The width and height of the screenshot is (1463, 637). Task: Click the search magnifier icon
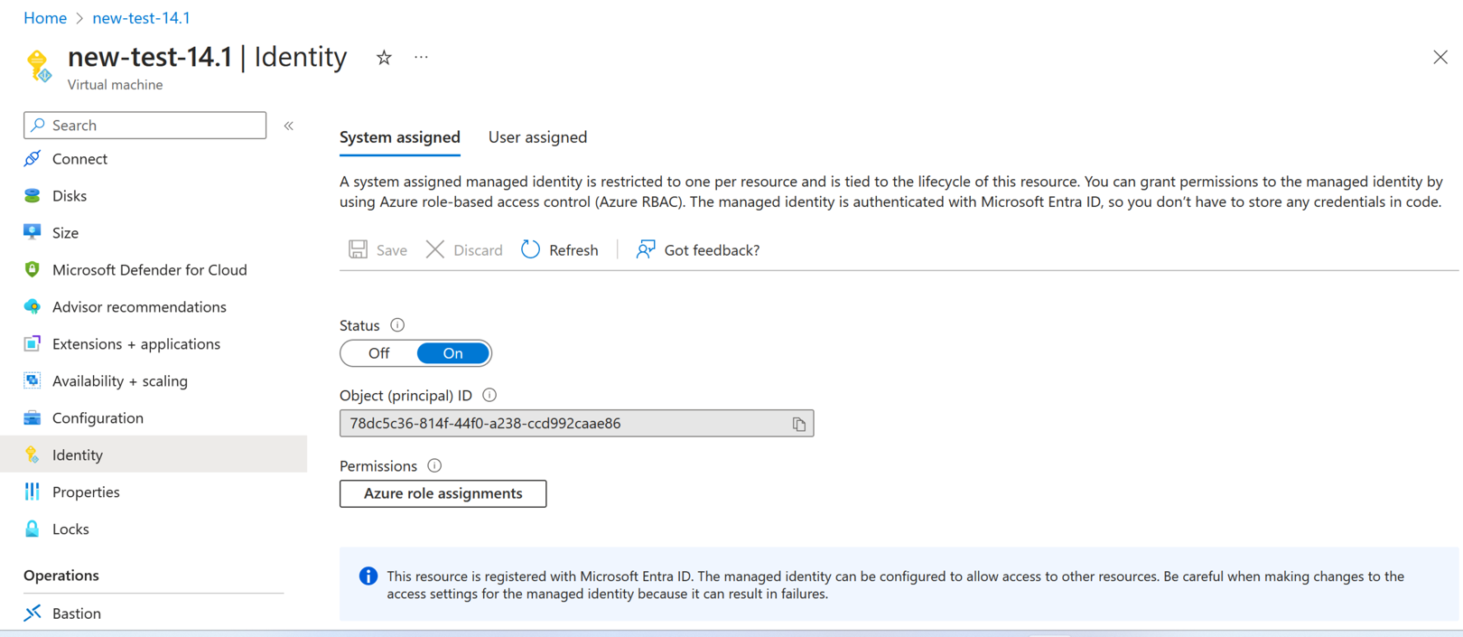38,125
